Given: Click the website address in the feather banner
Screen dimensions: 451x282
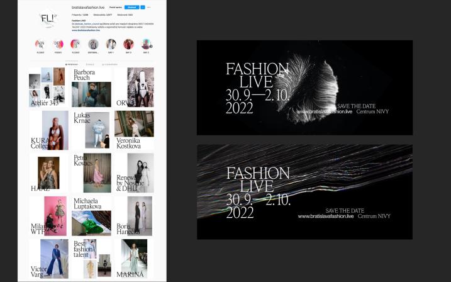Looking at the screenshot, I should [x=325, y=111].
